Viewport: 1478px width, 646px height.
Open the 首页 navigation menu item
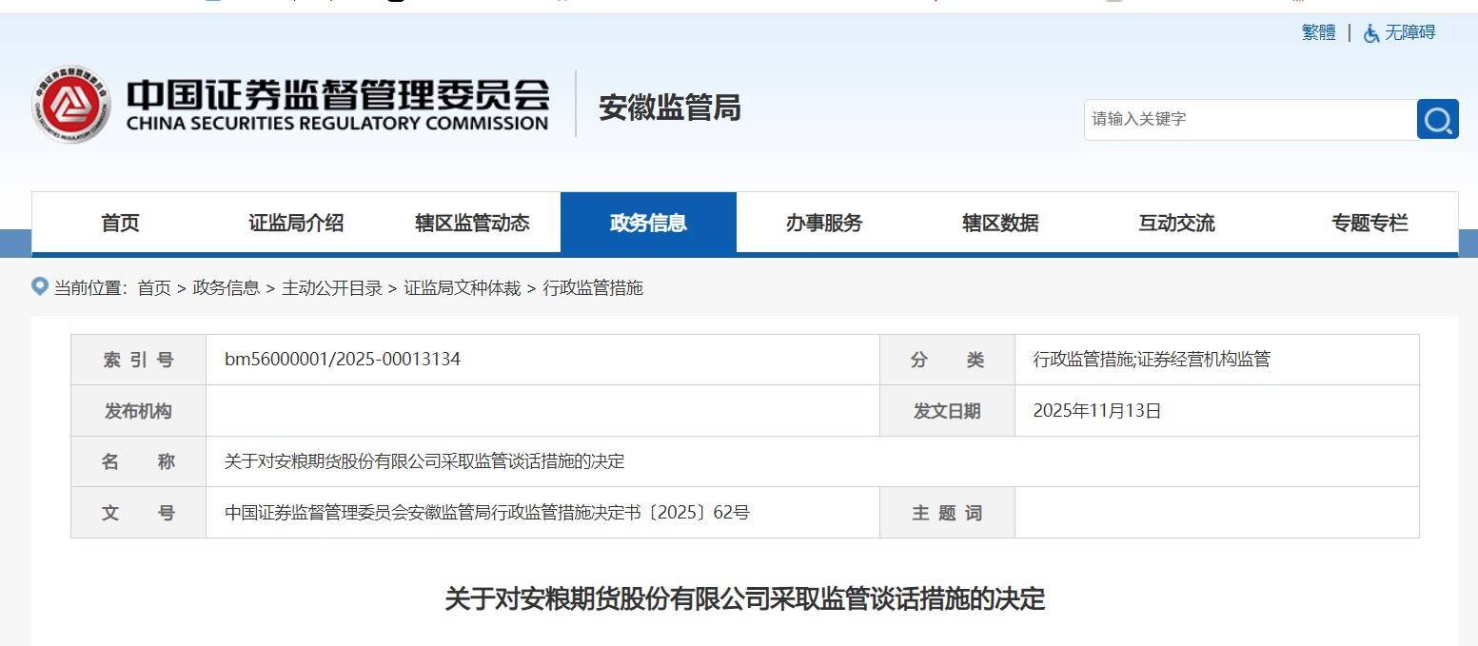click(x=120, y=222)
